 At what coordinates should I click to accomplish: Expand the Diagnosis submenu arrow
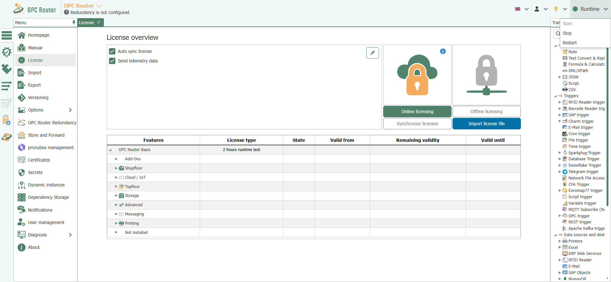[70, 235]
